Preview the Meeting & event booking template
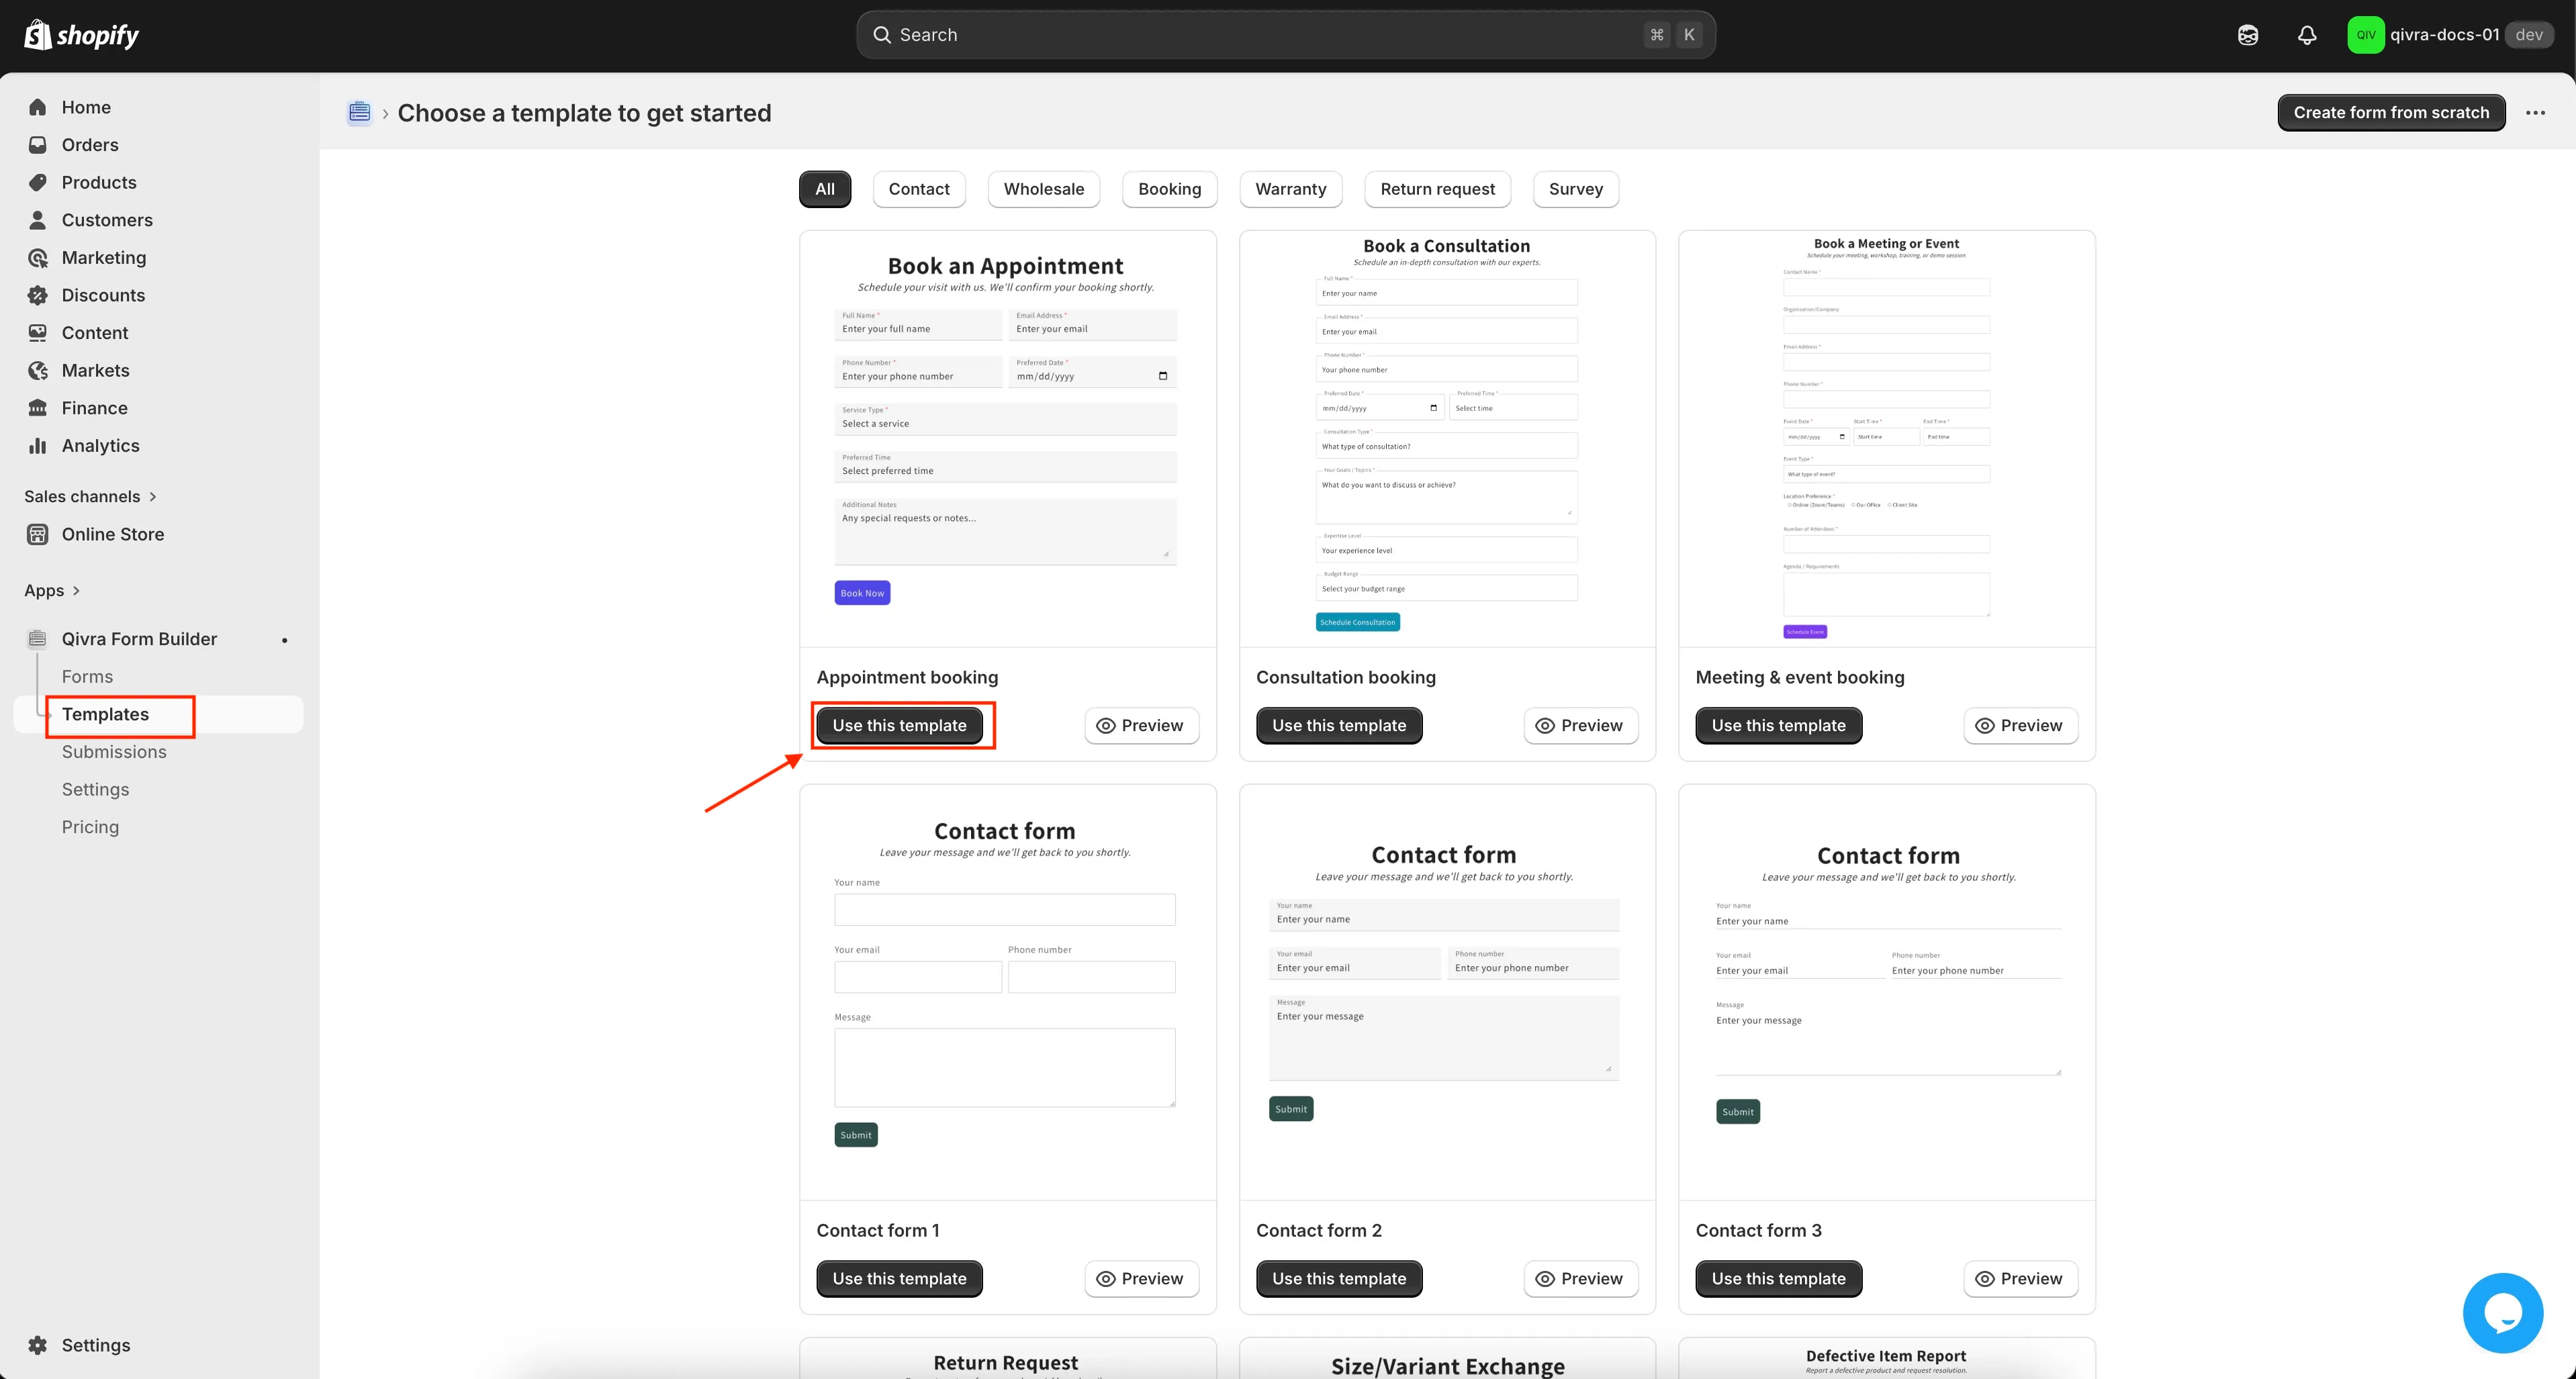This screenshot has width=2576, height=1379. click(2020, 725)
